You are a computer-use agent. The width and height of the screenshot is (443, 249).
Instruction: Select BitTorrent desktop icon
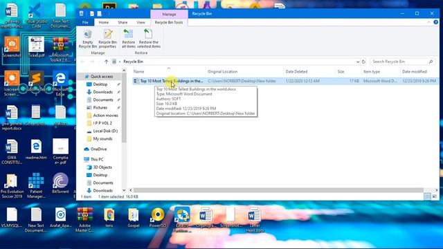pyautogui.click(x=60, y=183)
